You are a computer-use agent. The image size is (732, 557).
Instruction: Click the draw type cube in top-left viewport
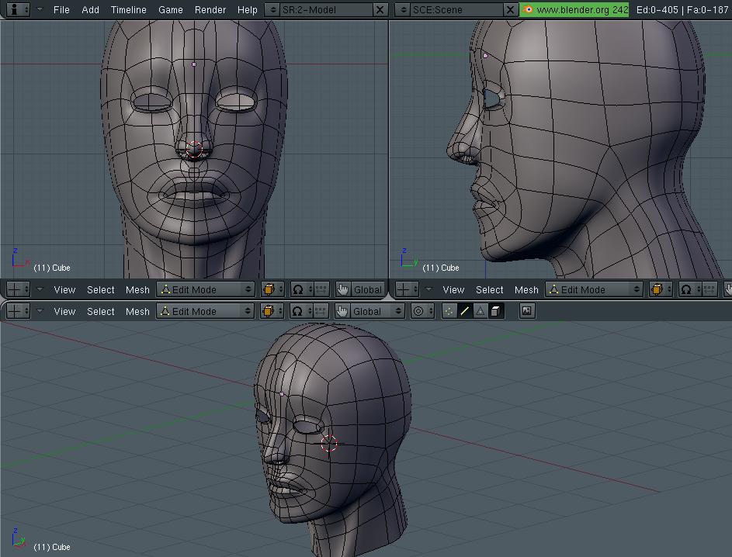coord(269,289)
